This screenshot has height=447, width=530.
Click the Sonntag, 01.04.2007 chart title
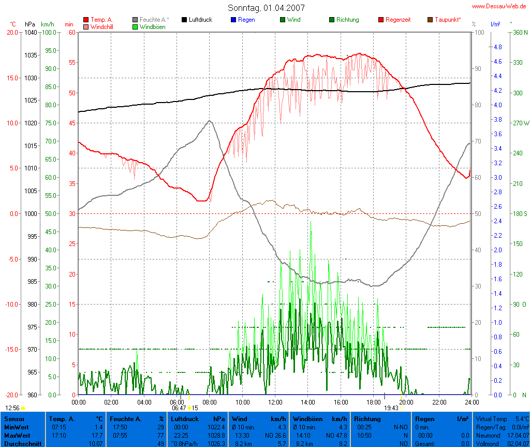(266, 8)
